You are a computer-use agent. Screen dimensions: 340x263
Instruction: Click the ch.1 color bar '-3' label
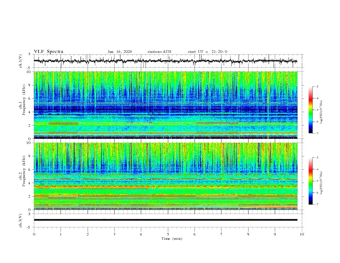316,86
